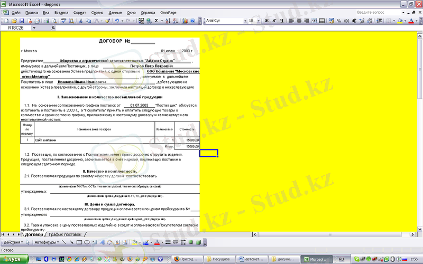The image size is (423, 264).
Task: Decrease decimal places
Action: 370,21
